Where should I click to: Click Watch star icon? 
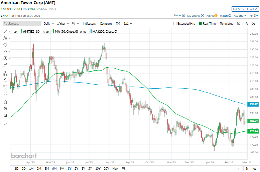[230, 16]
